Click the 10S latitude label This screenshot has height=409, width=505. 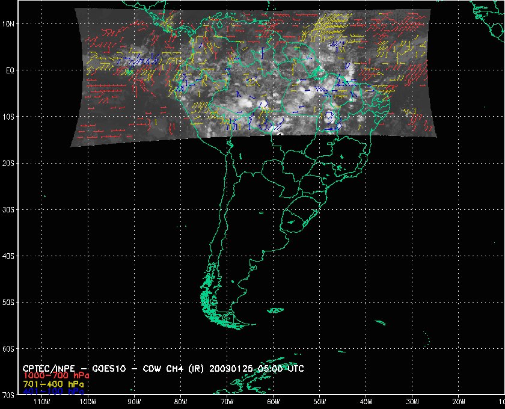coord(8,117)
